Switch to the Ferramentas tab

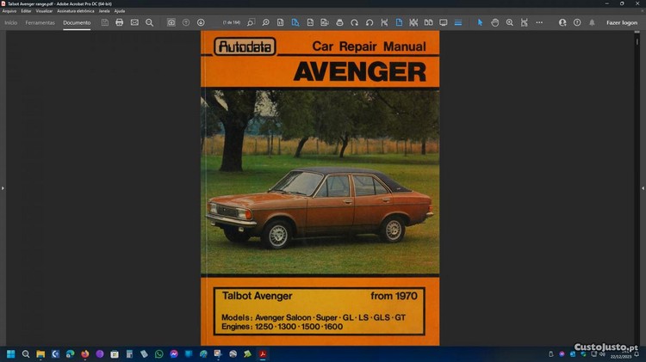(x=40, y=22)
